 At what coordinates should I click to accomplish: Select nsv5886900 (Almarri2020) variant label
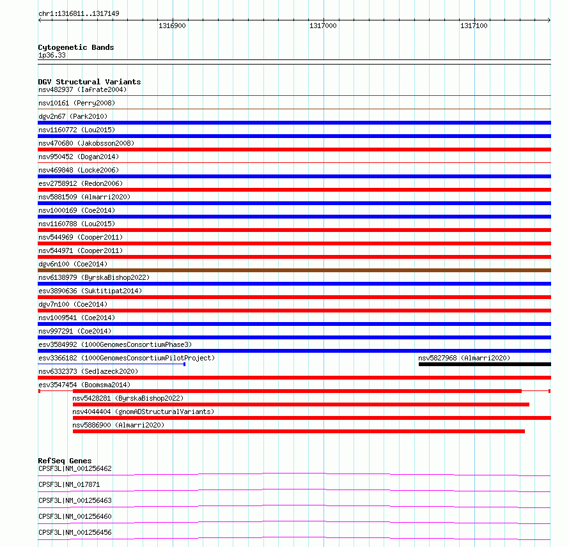(x=118, y=425)
